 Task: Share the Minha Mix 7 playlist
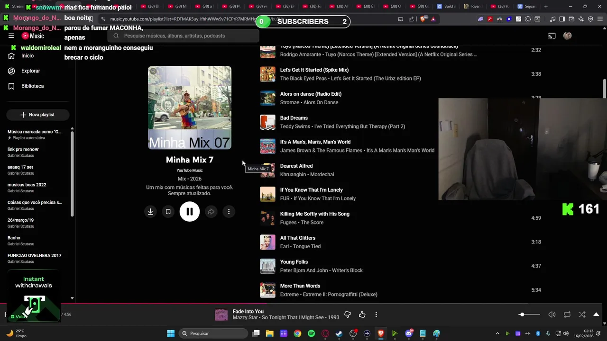click(211, 212)
